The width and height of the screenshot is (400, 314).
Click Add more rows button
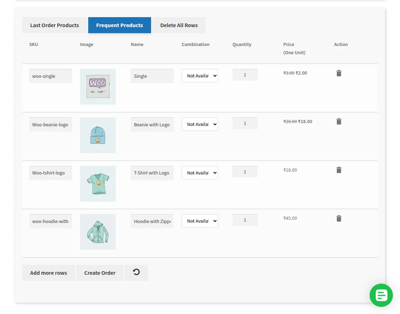(49, 273)
